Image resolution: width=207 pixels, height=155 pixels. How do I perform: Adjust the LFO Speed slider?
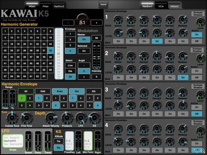pyautogui.click(x=28, y=141)
